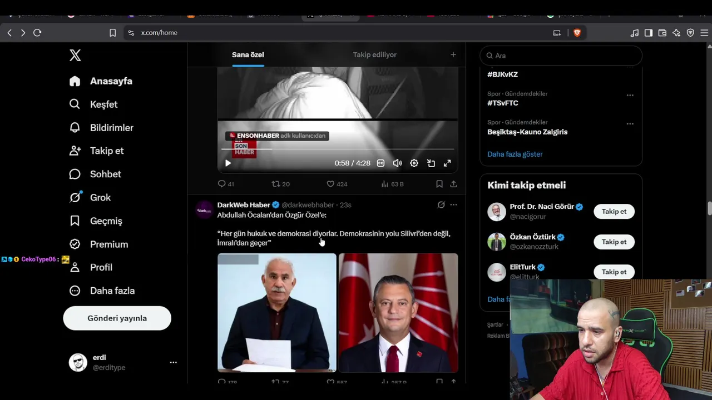Bookmark the ENSONHABER video post
Viewport: 712px width, 400px height.
tap(439, 184)
